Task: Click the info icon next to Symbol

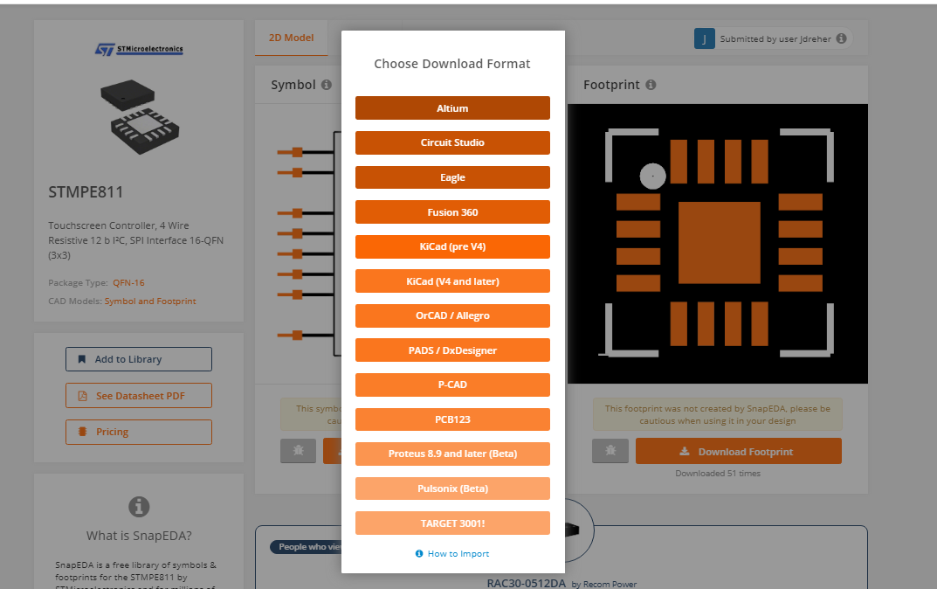Action: tap(327, 85)
